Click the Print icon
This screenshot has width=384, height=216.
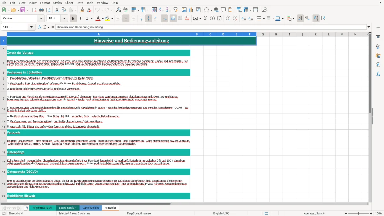point(41,10)
